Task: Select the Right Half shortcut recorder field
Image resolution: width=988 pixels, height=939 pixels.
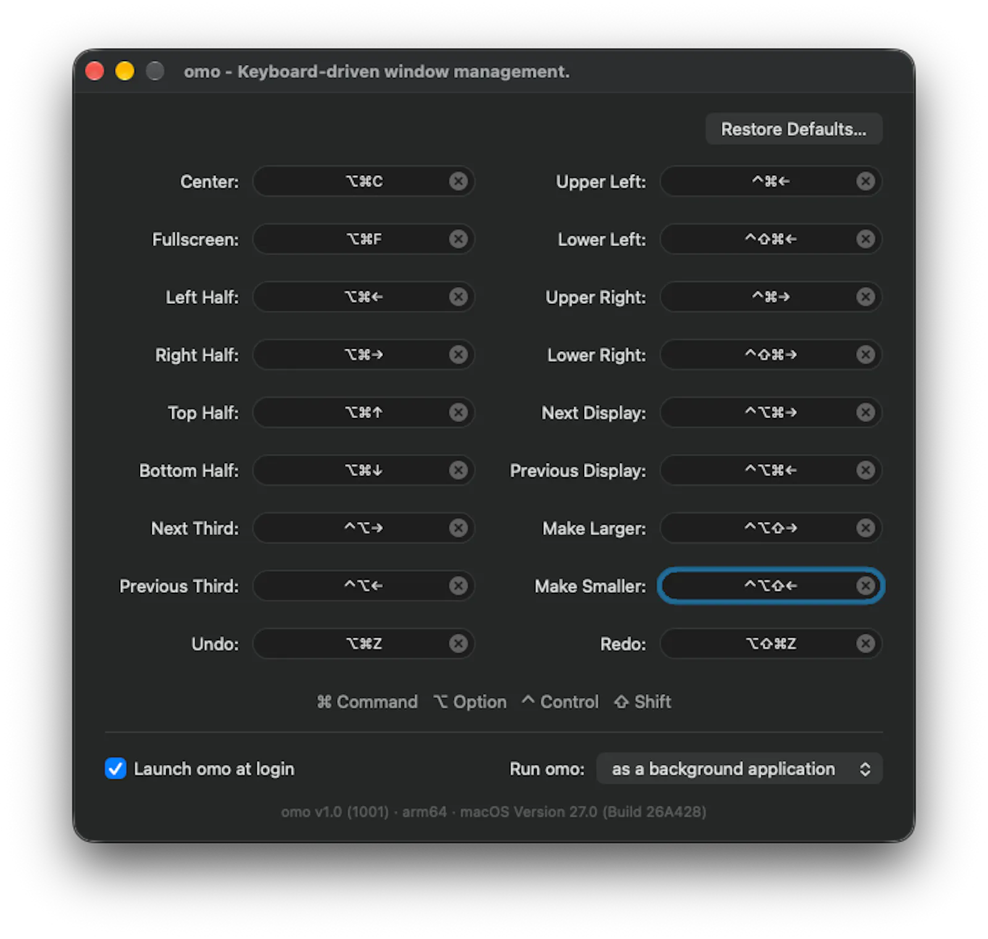Action: (364, 355)
